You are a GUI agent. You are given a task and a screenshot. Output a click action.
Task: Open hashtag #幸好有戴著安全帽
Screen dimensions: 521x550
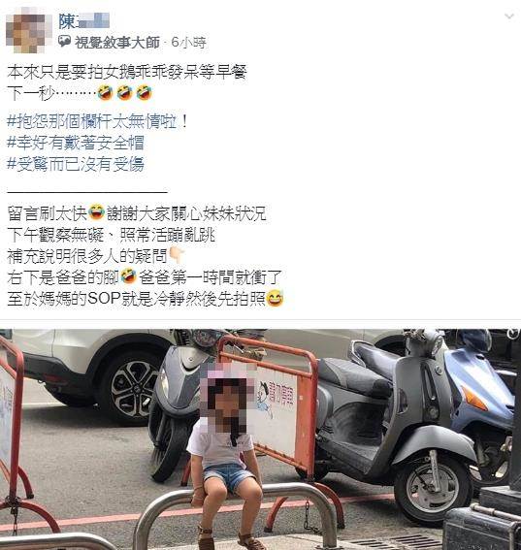pos(76,143)
